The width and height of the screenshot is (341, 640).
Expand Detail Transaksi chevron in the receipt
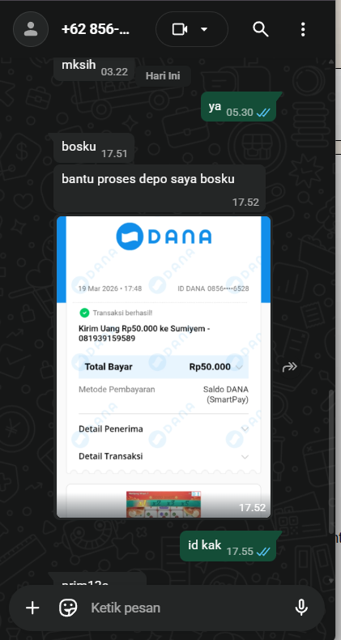click(245, 456)
